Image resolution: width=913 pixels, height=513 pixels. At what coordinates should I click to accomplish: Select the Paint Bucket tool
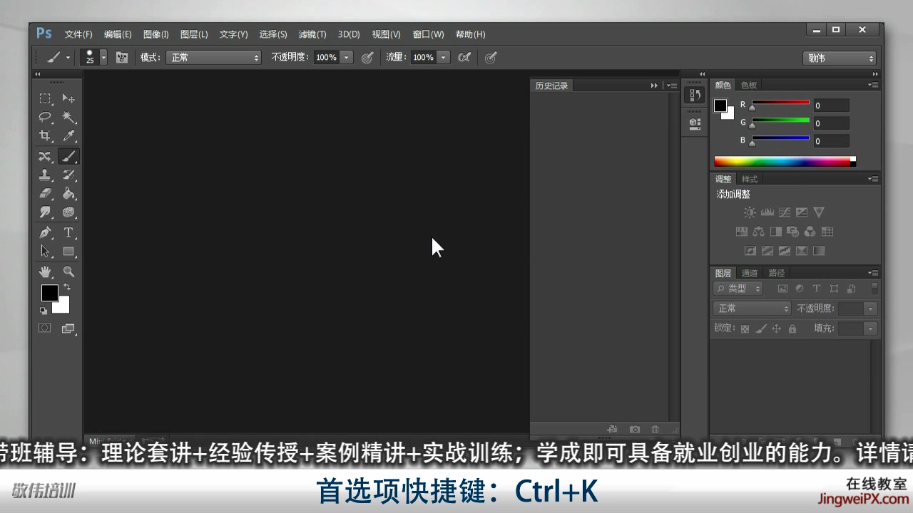click(68, 193)
